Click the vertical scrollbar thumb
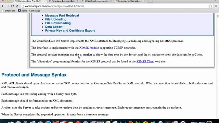This screenshot has height=123, width=219. [x=218, y=16]
